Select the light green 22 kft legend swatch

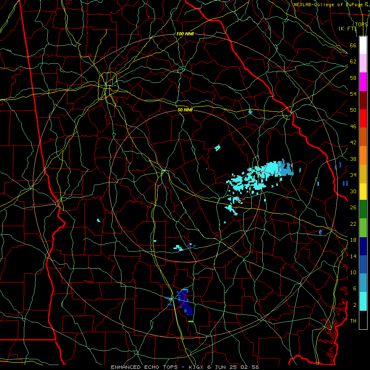coord(363,228)
